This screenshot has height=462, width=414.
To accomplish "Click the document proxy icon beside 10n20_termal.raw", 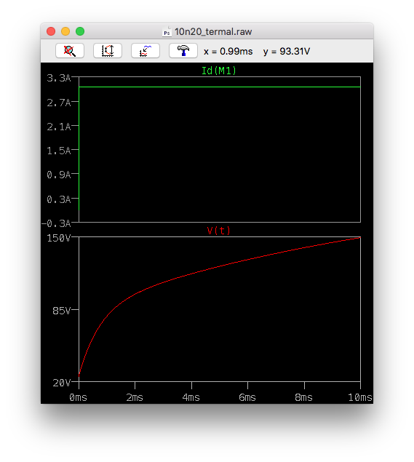I will tap(167, 32).
